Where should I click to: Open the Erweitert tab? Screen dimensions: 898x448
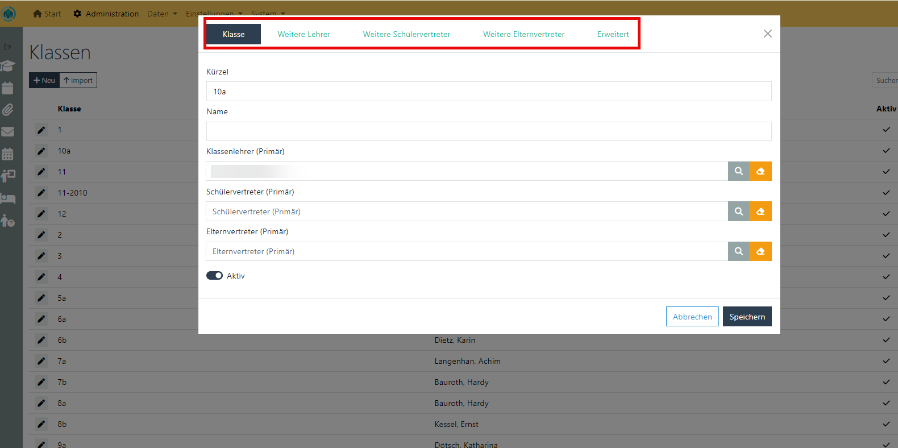(x=613, y=34)
